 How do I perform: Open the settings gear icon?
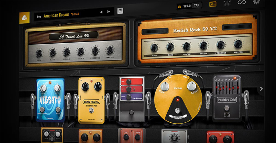click(256, 2)
